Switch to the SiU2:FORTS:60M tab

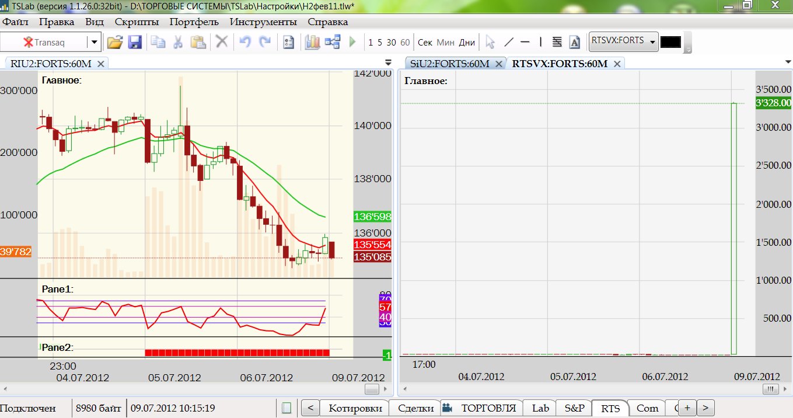(x=449, y=64)
